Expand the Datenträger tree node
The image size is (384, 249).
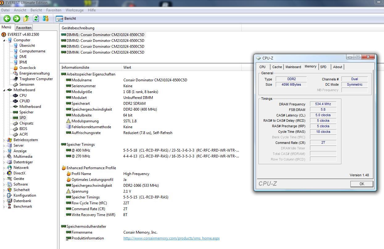click(x=4, y=162)
